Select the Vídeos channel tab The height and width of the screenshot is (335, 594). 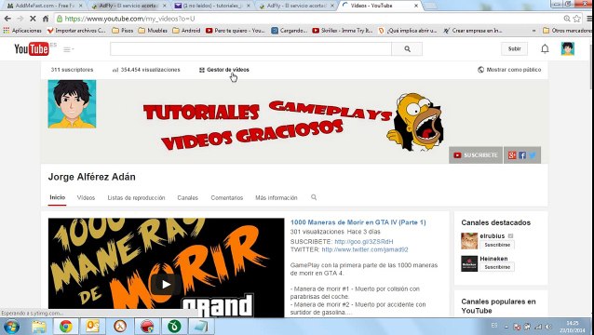tap(86, 197)
